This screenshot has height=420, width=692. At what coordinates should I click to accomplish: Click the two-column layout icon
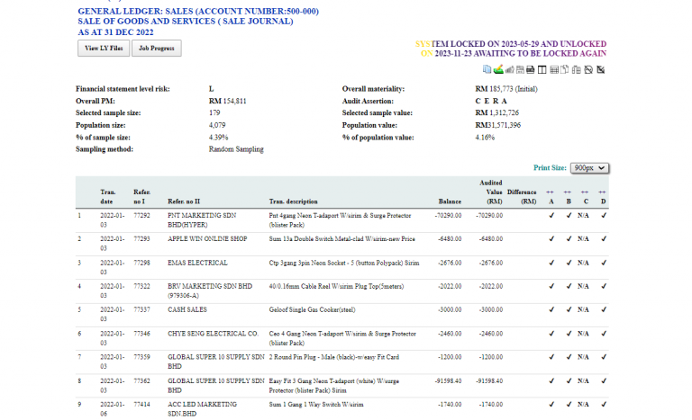542,69
